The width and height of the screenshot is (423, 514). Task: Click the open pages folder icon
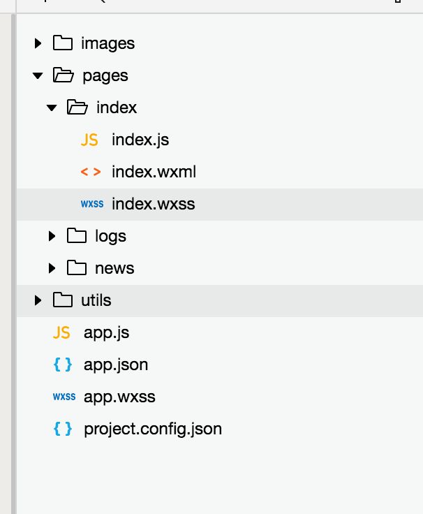[64, 75]
